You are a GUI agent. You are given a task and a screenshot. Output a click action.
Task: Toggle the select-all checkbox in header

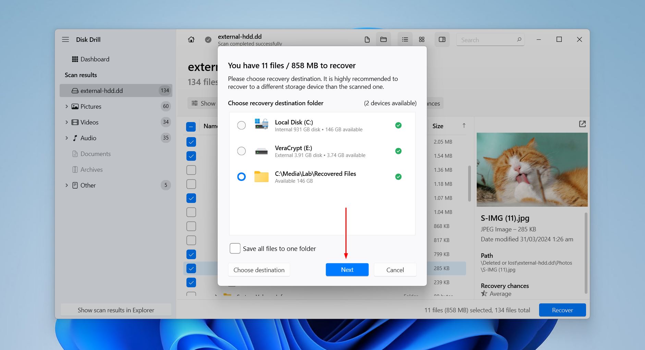191,126
